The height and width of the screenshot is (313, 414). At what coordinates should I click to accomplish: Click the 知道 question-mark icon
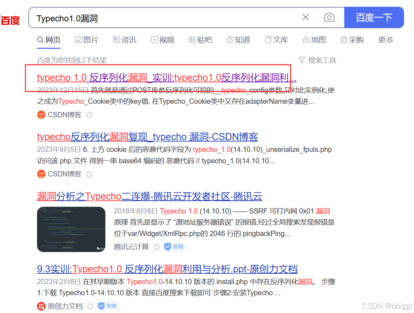pyautogui.click(x=230, y=40)
